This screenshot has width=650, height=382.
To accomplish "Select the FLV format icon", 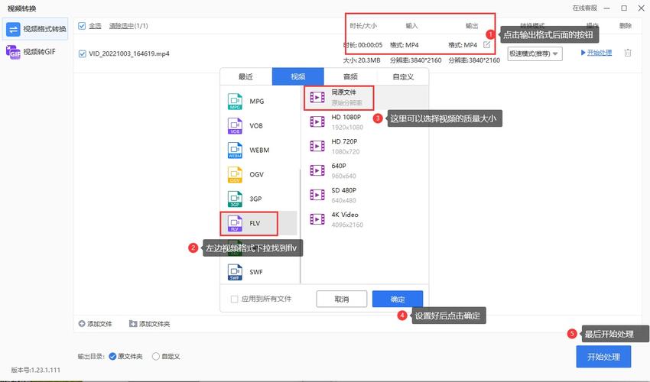I will 235,223.
